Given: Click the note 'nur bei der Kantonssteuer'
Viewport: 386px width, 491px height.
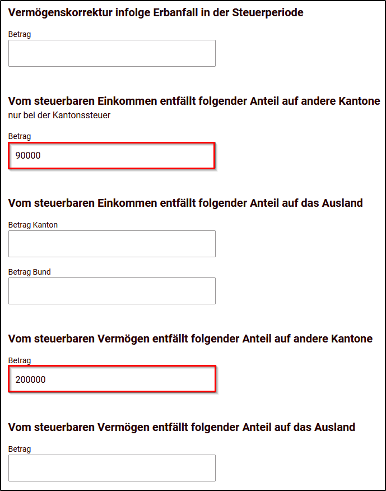Looking at the screenshot, I should [x=59, y=115].
